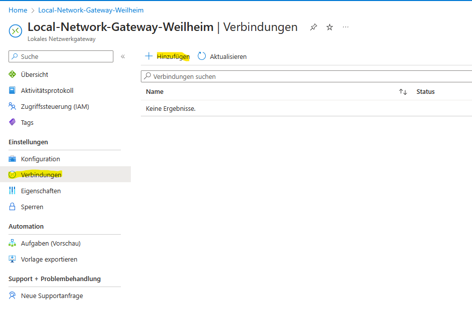Viewport: 472px width, 314px height.
Task: Click the Eigenschaften bars icon
Action: click(12, 191)
